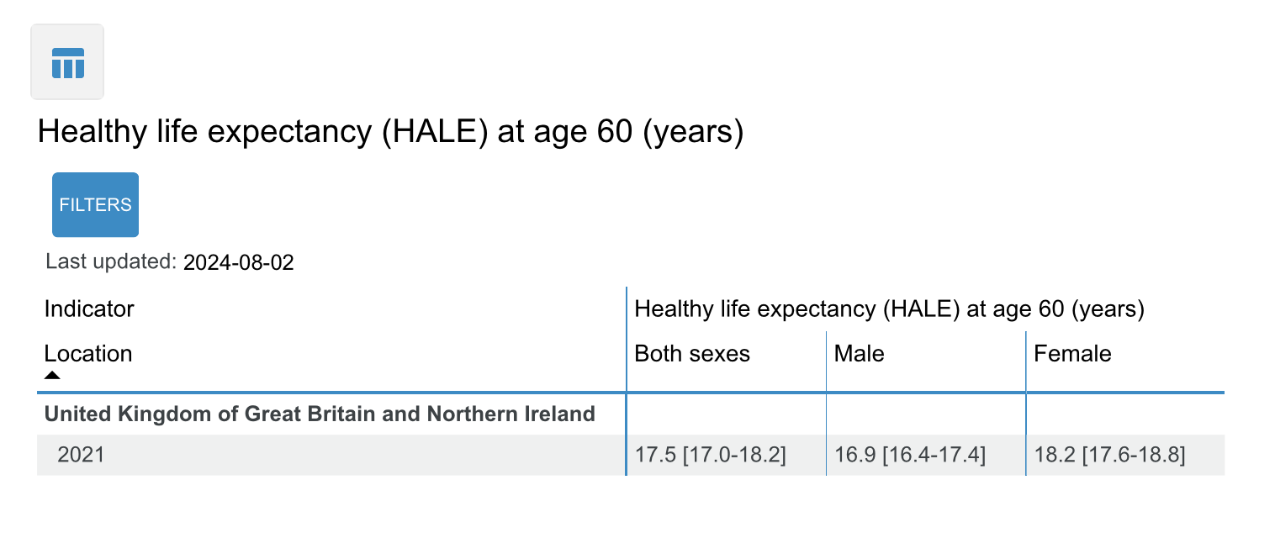Screen dimensions: 1275x538
Task: Click the Both sexes value 17.5
Action: click(710, 456)
